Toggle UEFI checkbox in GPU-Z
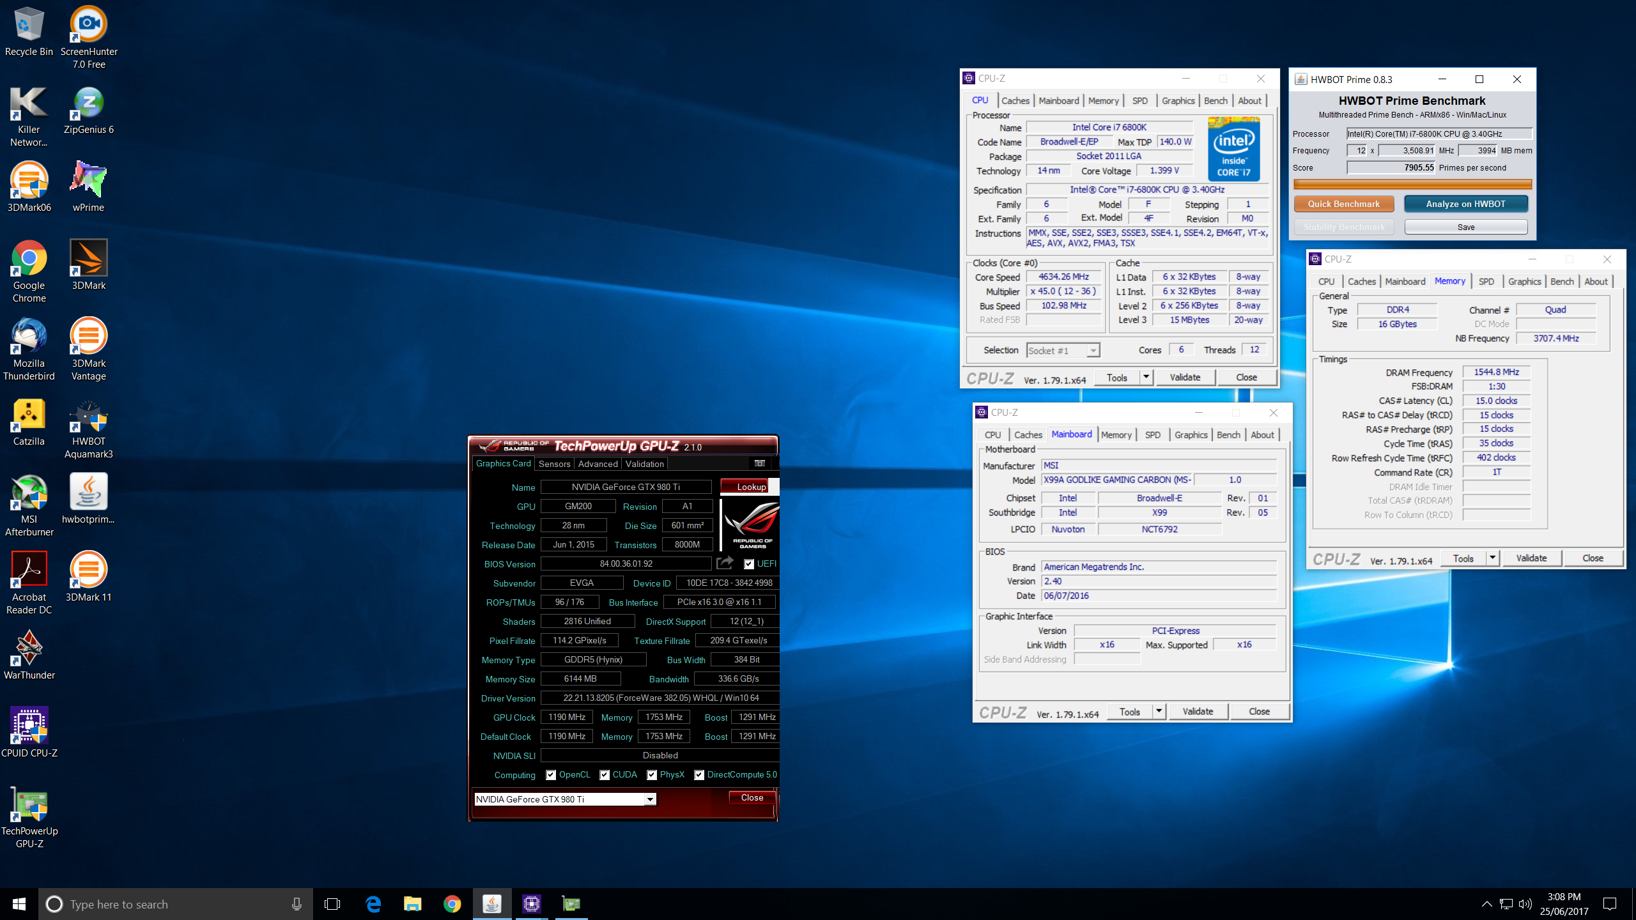 749,563
